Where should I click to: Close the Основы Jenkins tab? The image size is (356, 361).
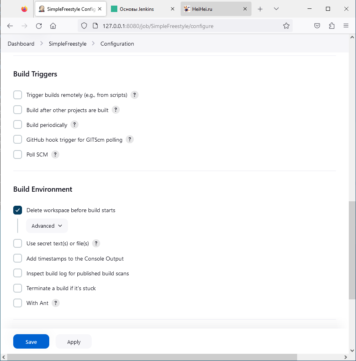pos(172,9)
